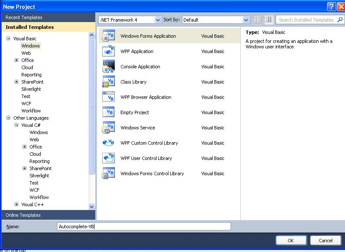Select Windows under Visual Basic
The image size is (345, 252).
[x=31, y=46]
